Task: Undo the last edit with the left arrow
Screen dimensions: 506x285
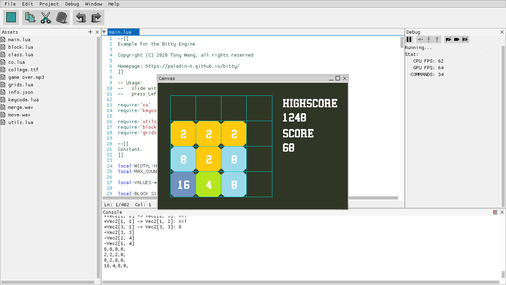Action: 81,17
